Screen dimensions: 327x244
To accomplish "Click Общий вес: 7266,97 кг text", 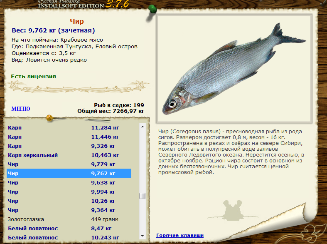I will pyautogui.click(x=111, y=111).
